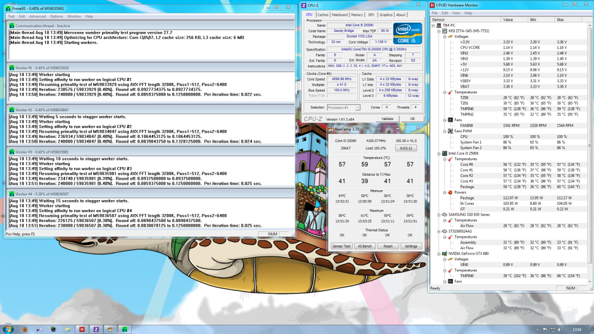Switch to the Mainboard tab in CPU-Z
The width and height of the screenshot is (594, 334).
click(339, 14)
